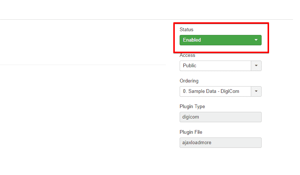
Task: Click the arrow button beside Public
Action: click(x=256, y=66)
